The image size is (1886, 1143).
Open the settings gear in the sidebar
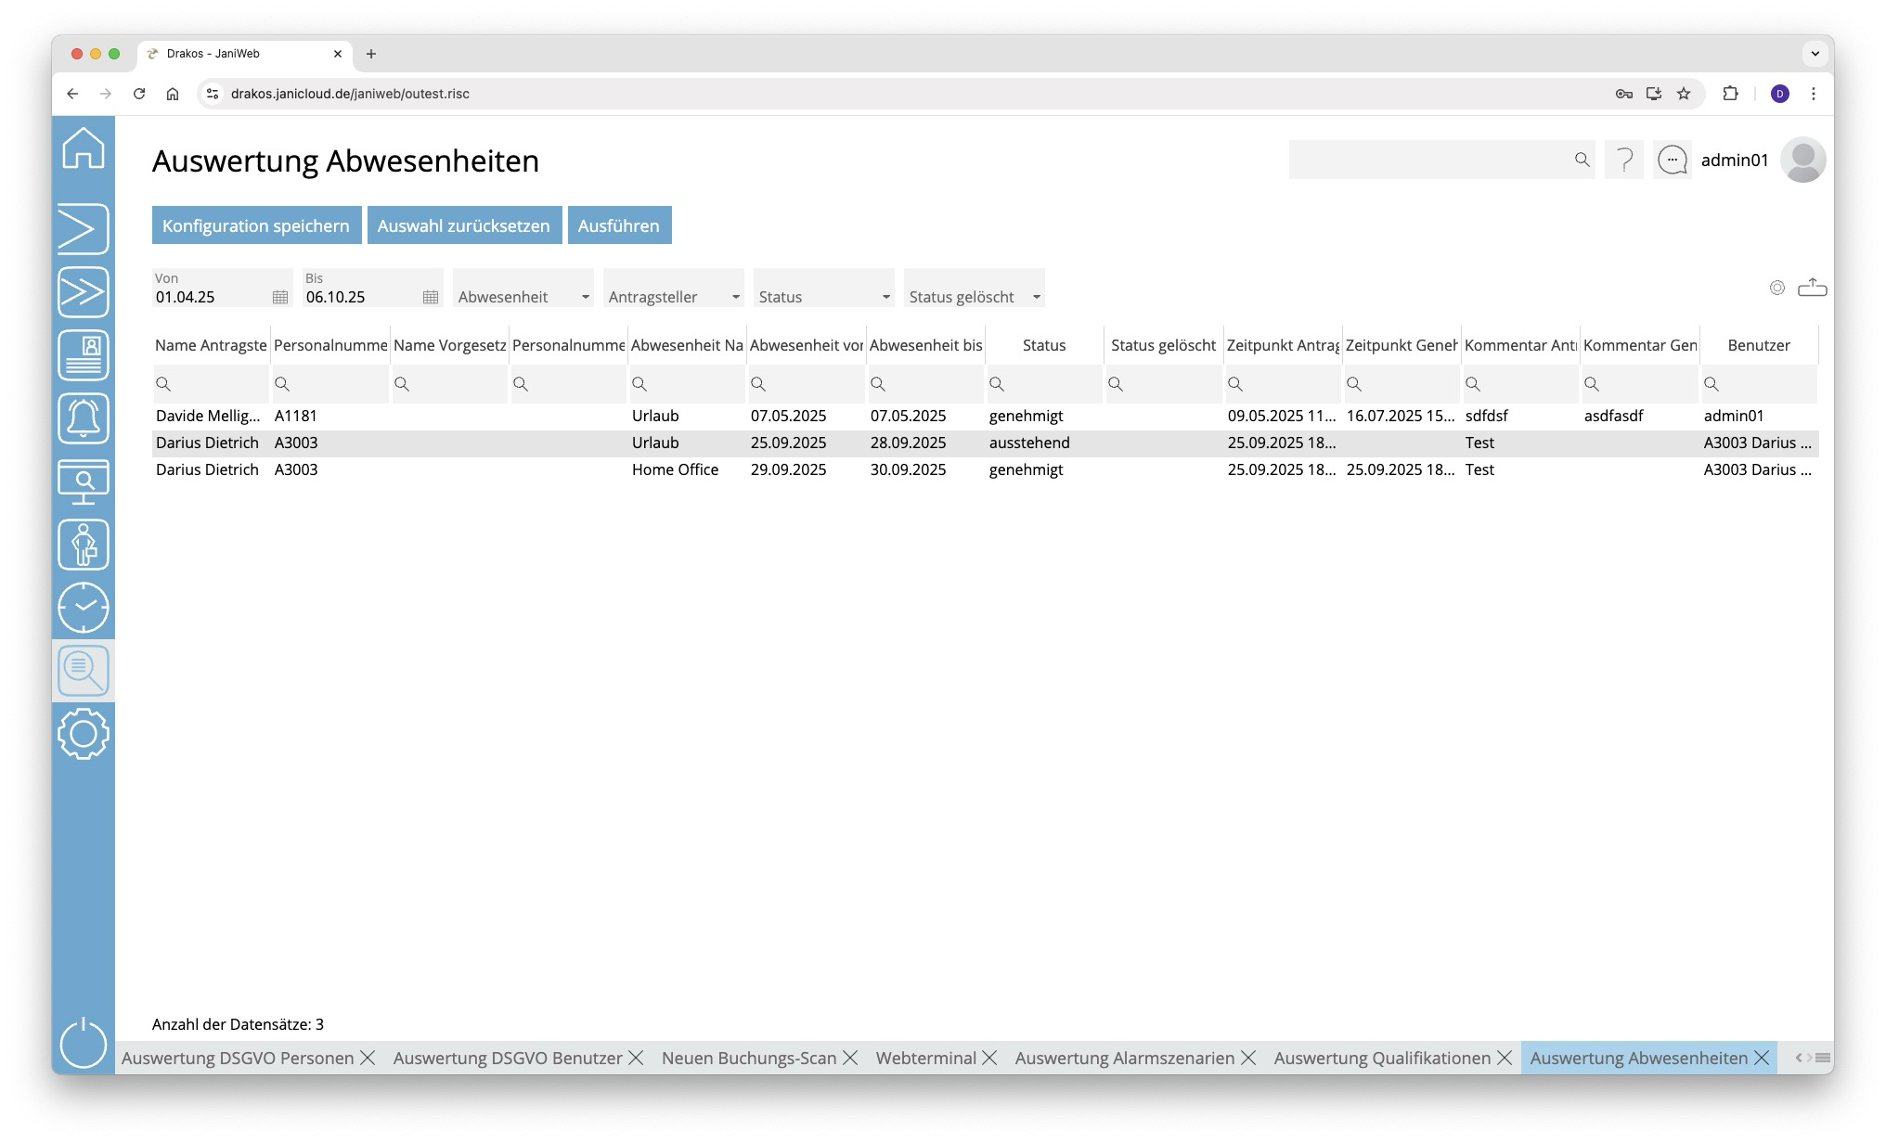(84, 734)
